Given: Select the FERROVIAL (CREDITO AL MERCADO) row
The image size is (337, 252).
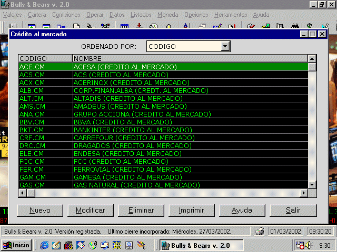Looking at the screenshot, I should pyautogui.click(x=163, y=169).
